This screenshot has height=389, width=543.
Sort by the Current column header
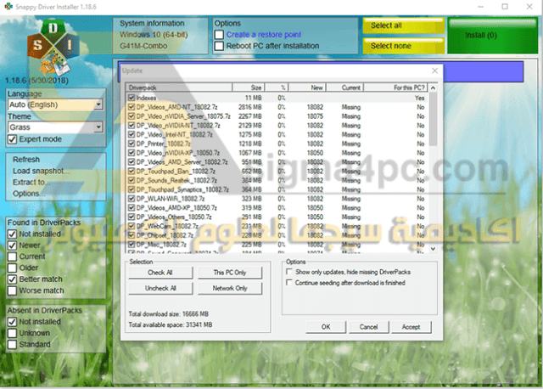[345, 87]
